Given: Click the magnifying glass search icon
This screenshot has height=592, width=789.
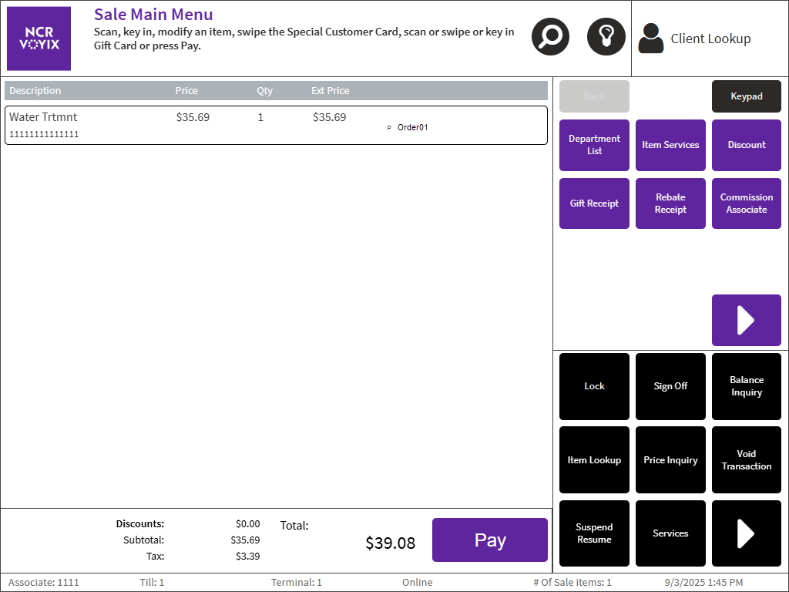Looking at the screenshot, I should tap(550, 37).
